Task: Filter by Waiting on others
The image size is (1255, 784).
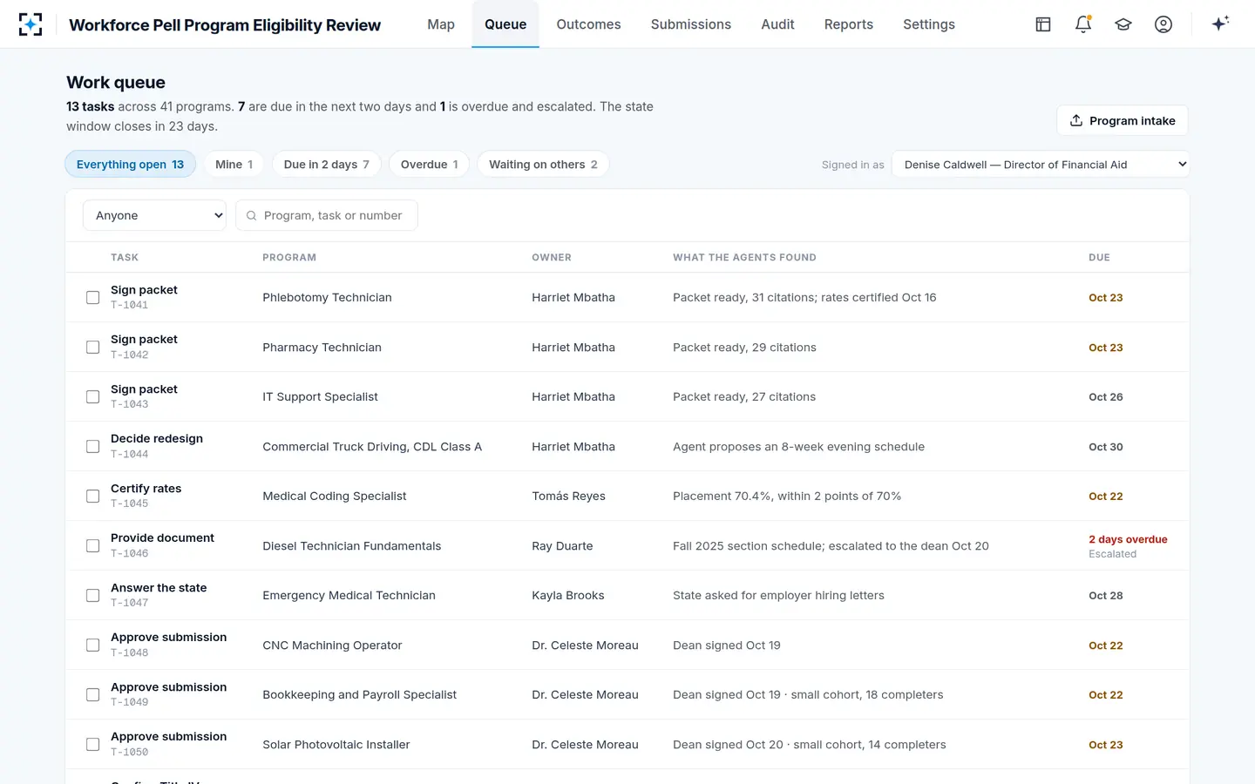Action: point(543,165)
